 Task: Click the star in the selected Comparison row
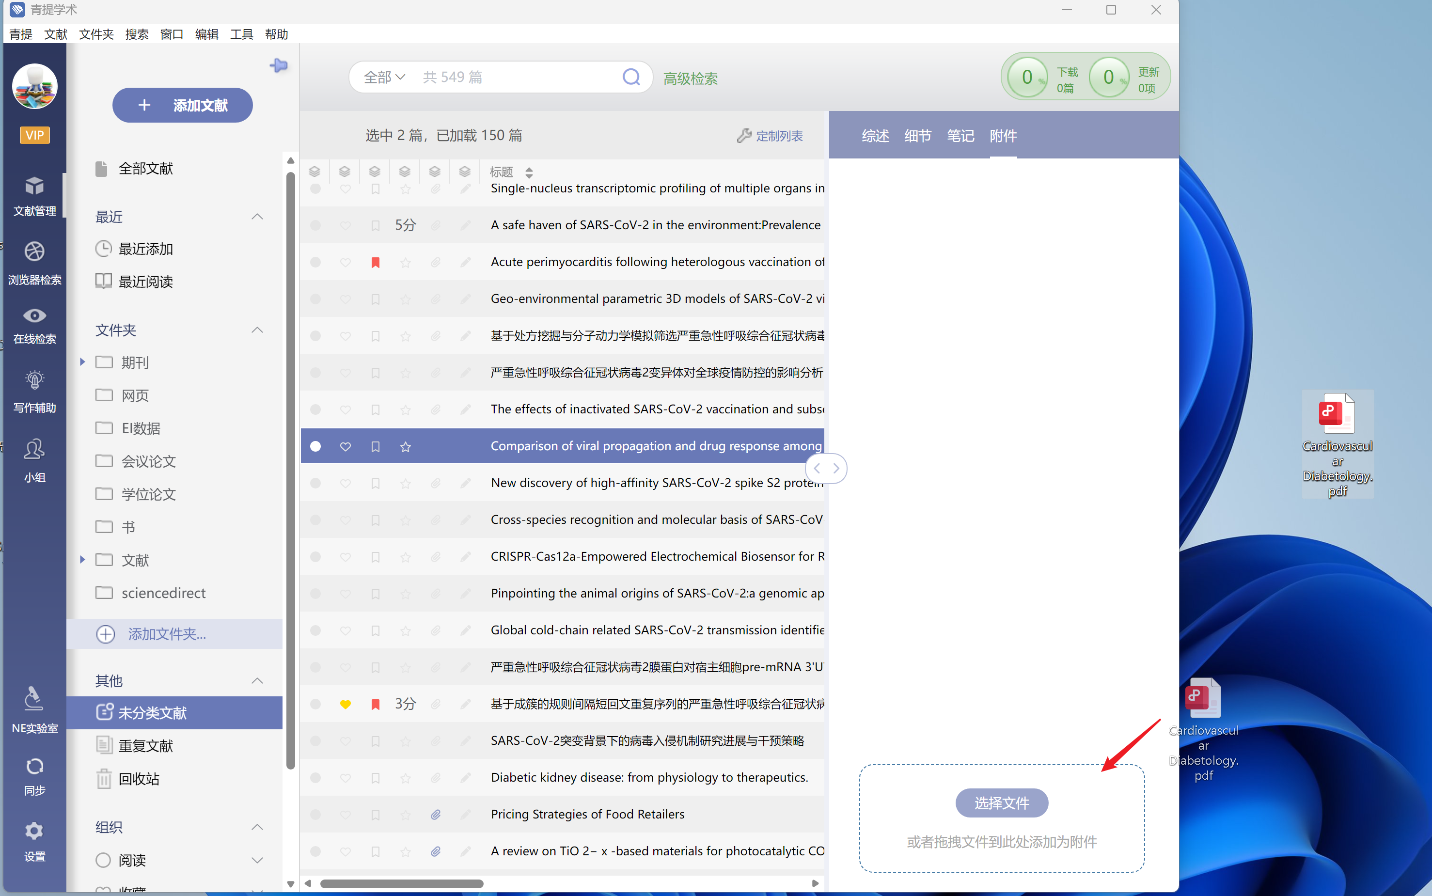point(405,447)
